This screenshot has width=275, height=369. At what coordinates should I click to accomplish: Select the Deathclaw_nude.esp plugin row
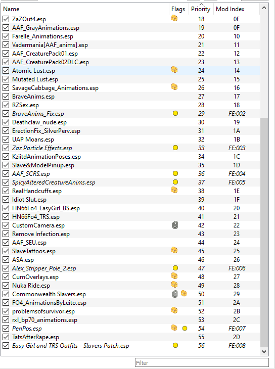pyautogui.click(x=130, y=122)
